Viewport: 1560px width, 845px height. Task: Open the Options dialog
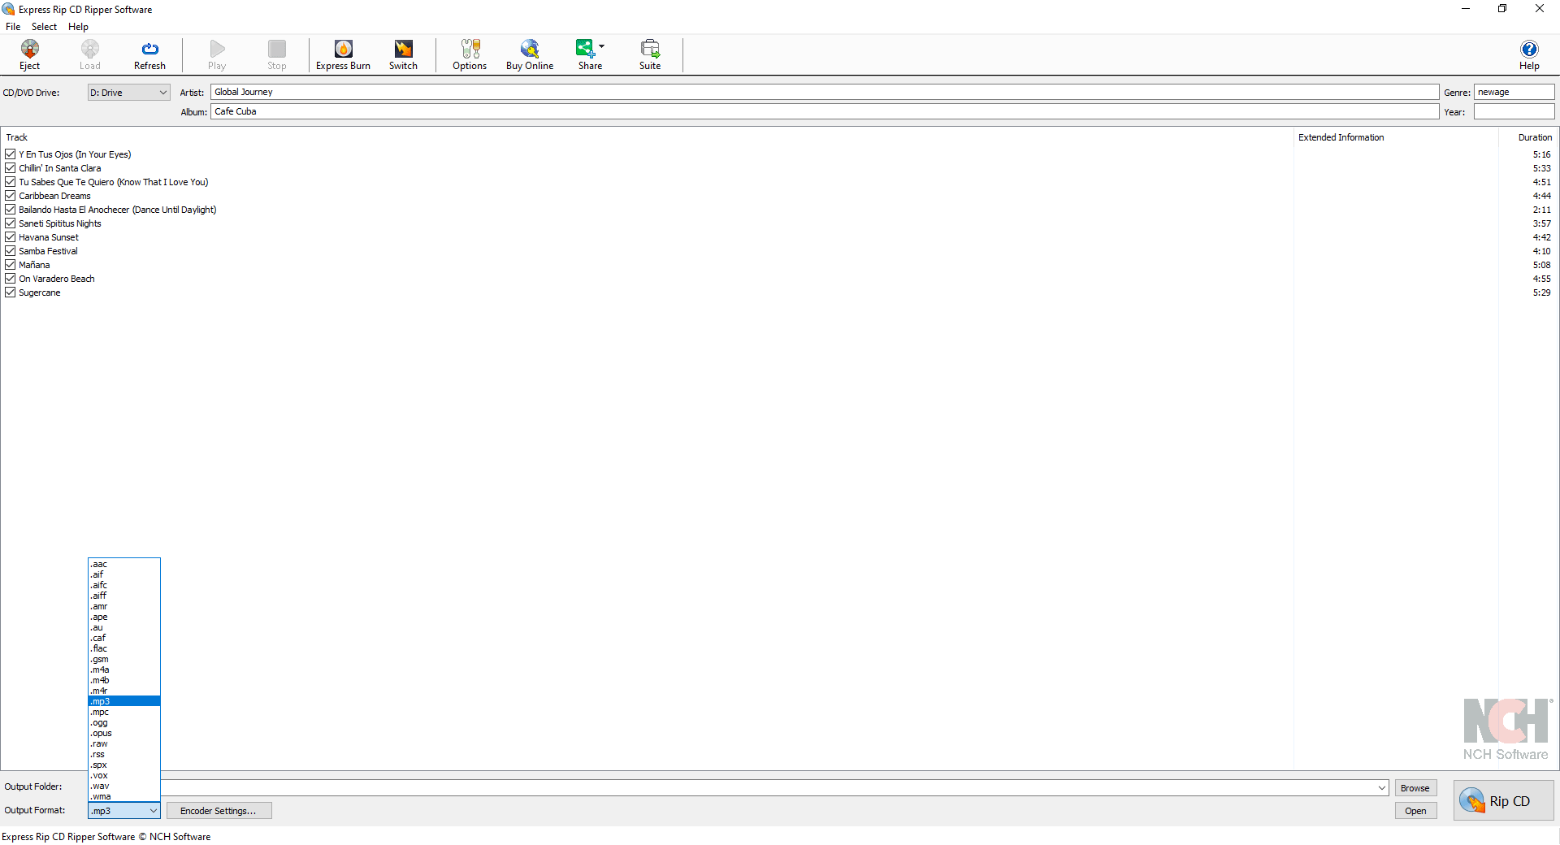[469, 54]
